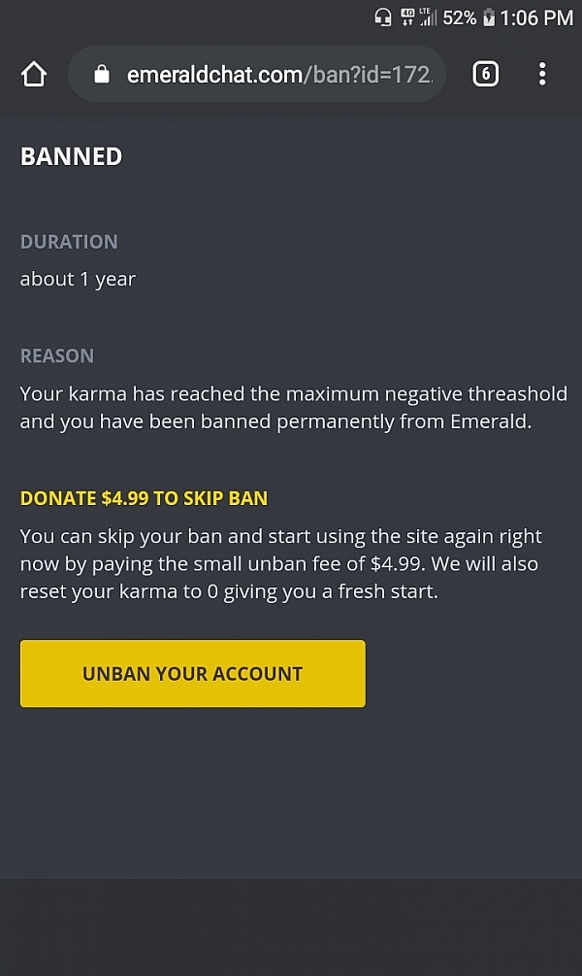
Task: Tap the Donate $4.99 to Skip Ban heading
Action: (x=144, y=498)
